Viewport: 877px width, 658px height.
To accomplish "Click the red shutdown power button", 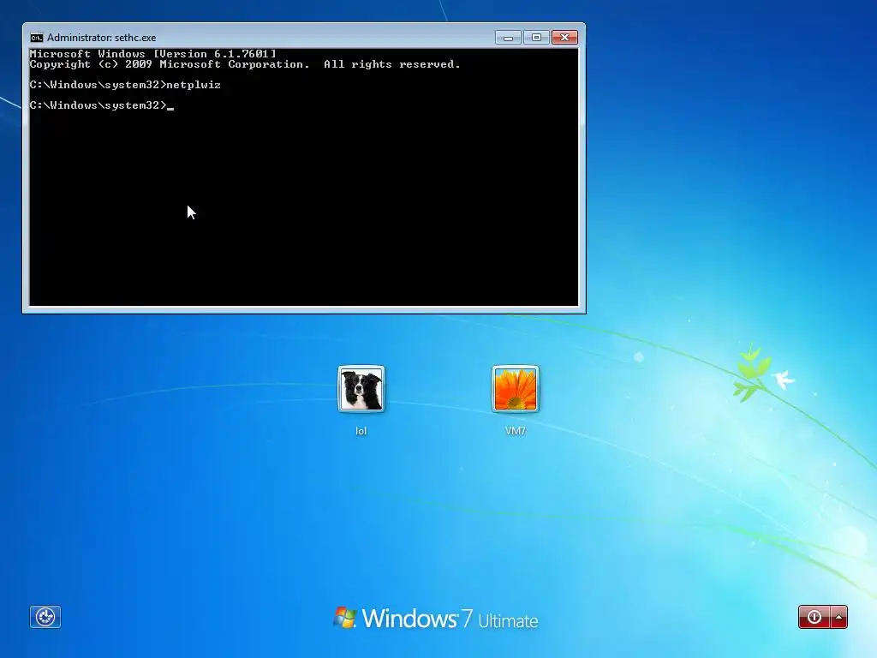I will coord(814,617).
